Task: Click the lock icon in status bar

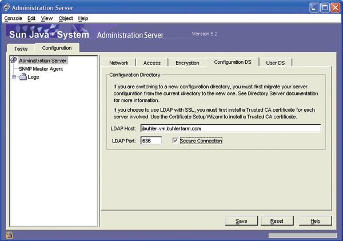Action: 9,235
